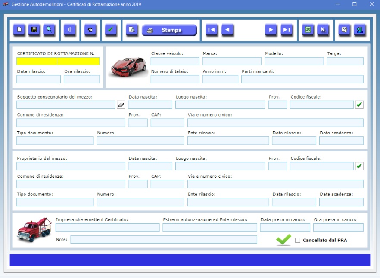This screenshot has height=278, width=380.
Task: Click proprietario Via e numero civico field
Action: (x=276, y=184)
